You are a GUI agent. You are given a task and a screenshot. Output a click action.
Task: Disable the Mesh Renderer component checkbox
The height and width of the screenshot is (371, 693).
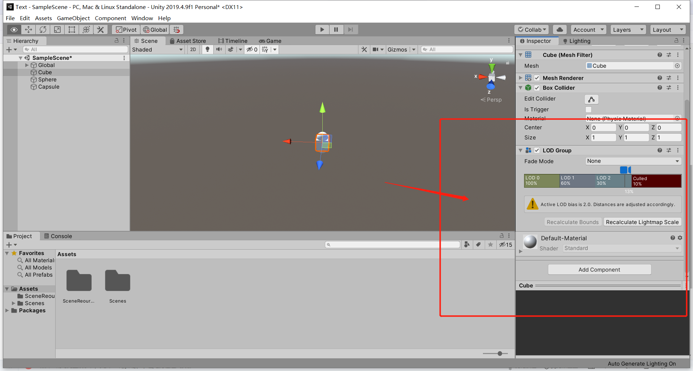coord(537,77)
